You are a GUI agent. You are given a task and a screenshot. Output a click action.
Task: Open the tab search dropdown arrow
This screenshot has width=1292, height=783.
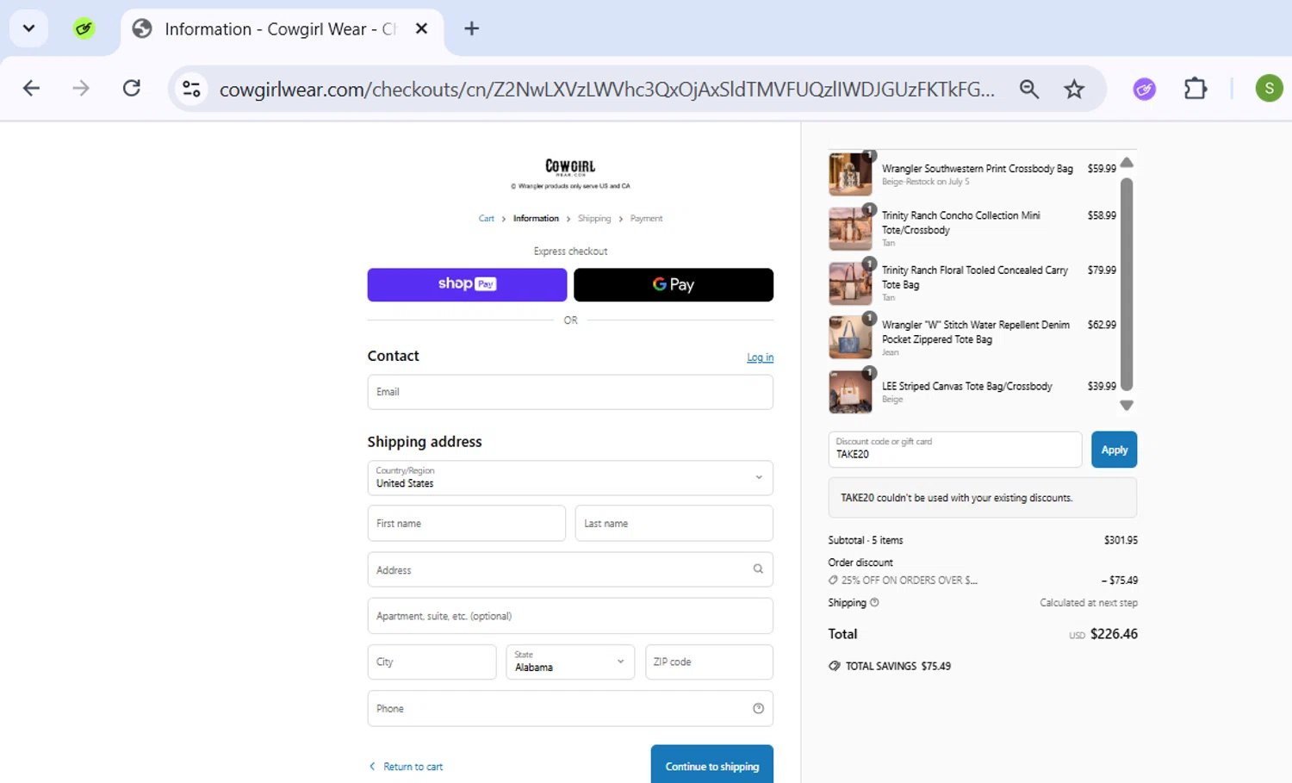coord(28,28)
